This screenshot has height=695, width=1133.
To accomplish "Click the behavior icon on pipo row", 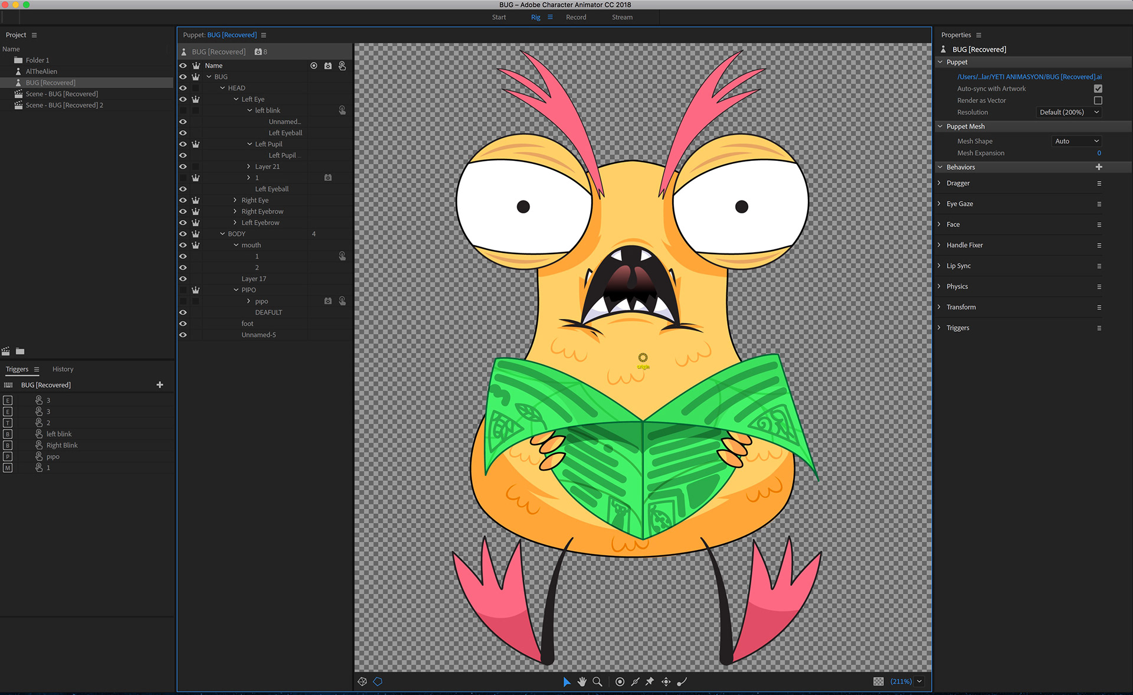I will (x=328, y=301).
